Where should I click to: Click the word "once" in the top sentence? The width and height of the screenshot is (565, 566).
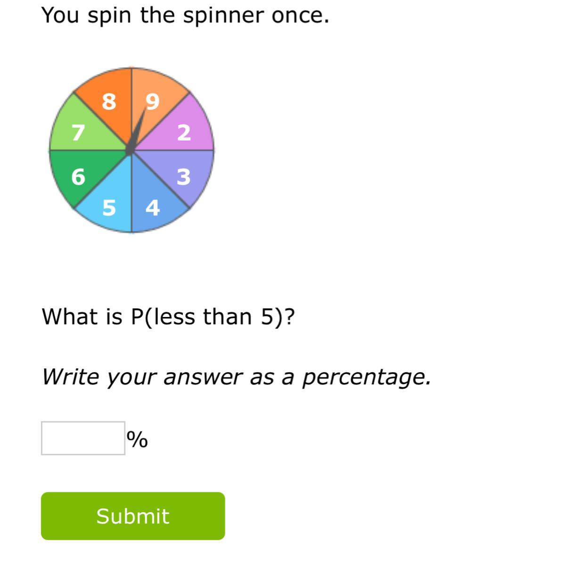pos(299,16)
